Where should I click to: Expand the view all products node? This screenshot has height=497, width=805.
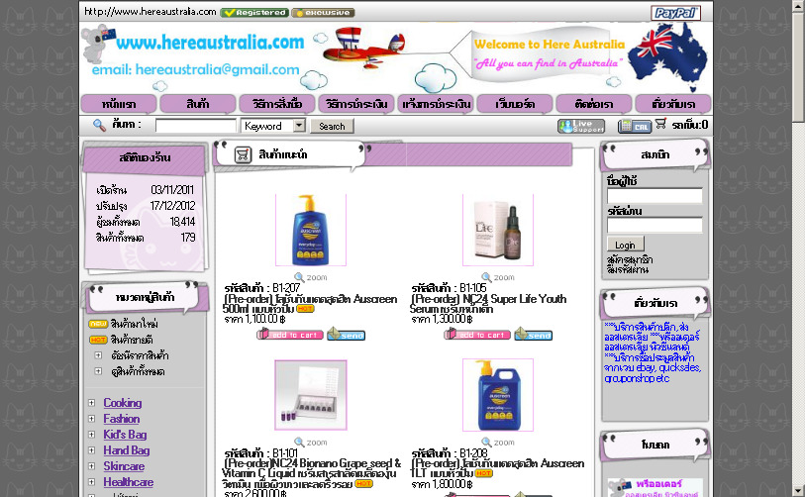[x=98, y=371]
